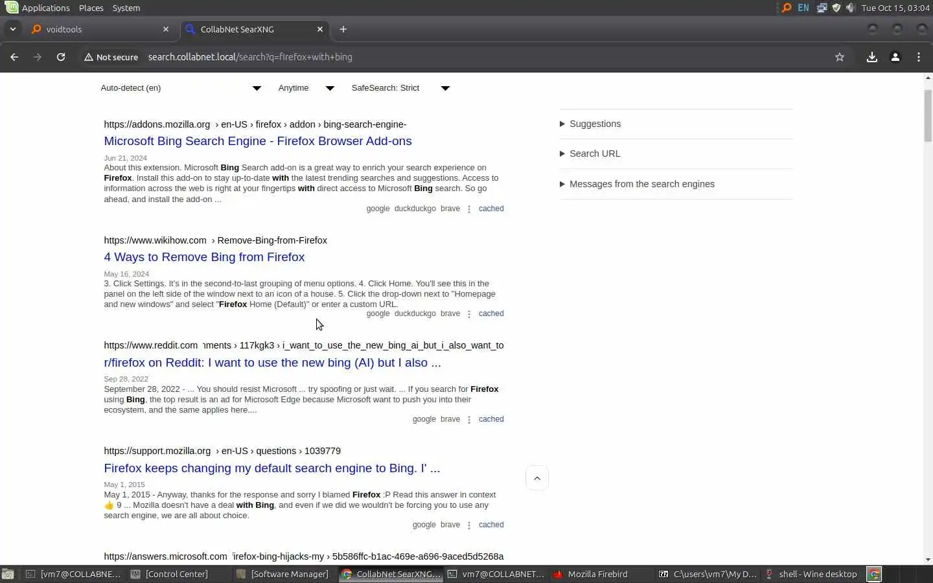Open the browser downloads icon

tap(872, 57)
